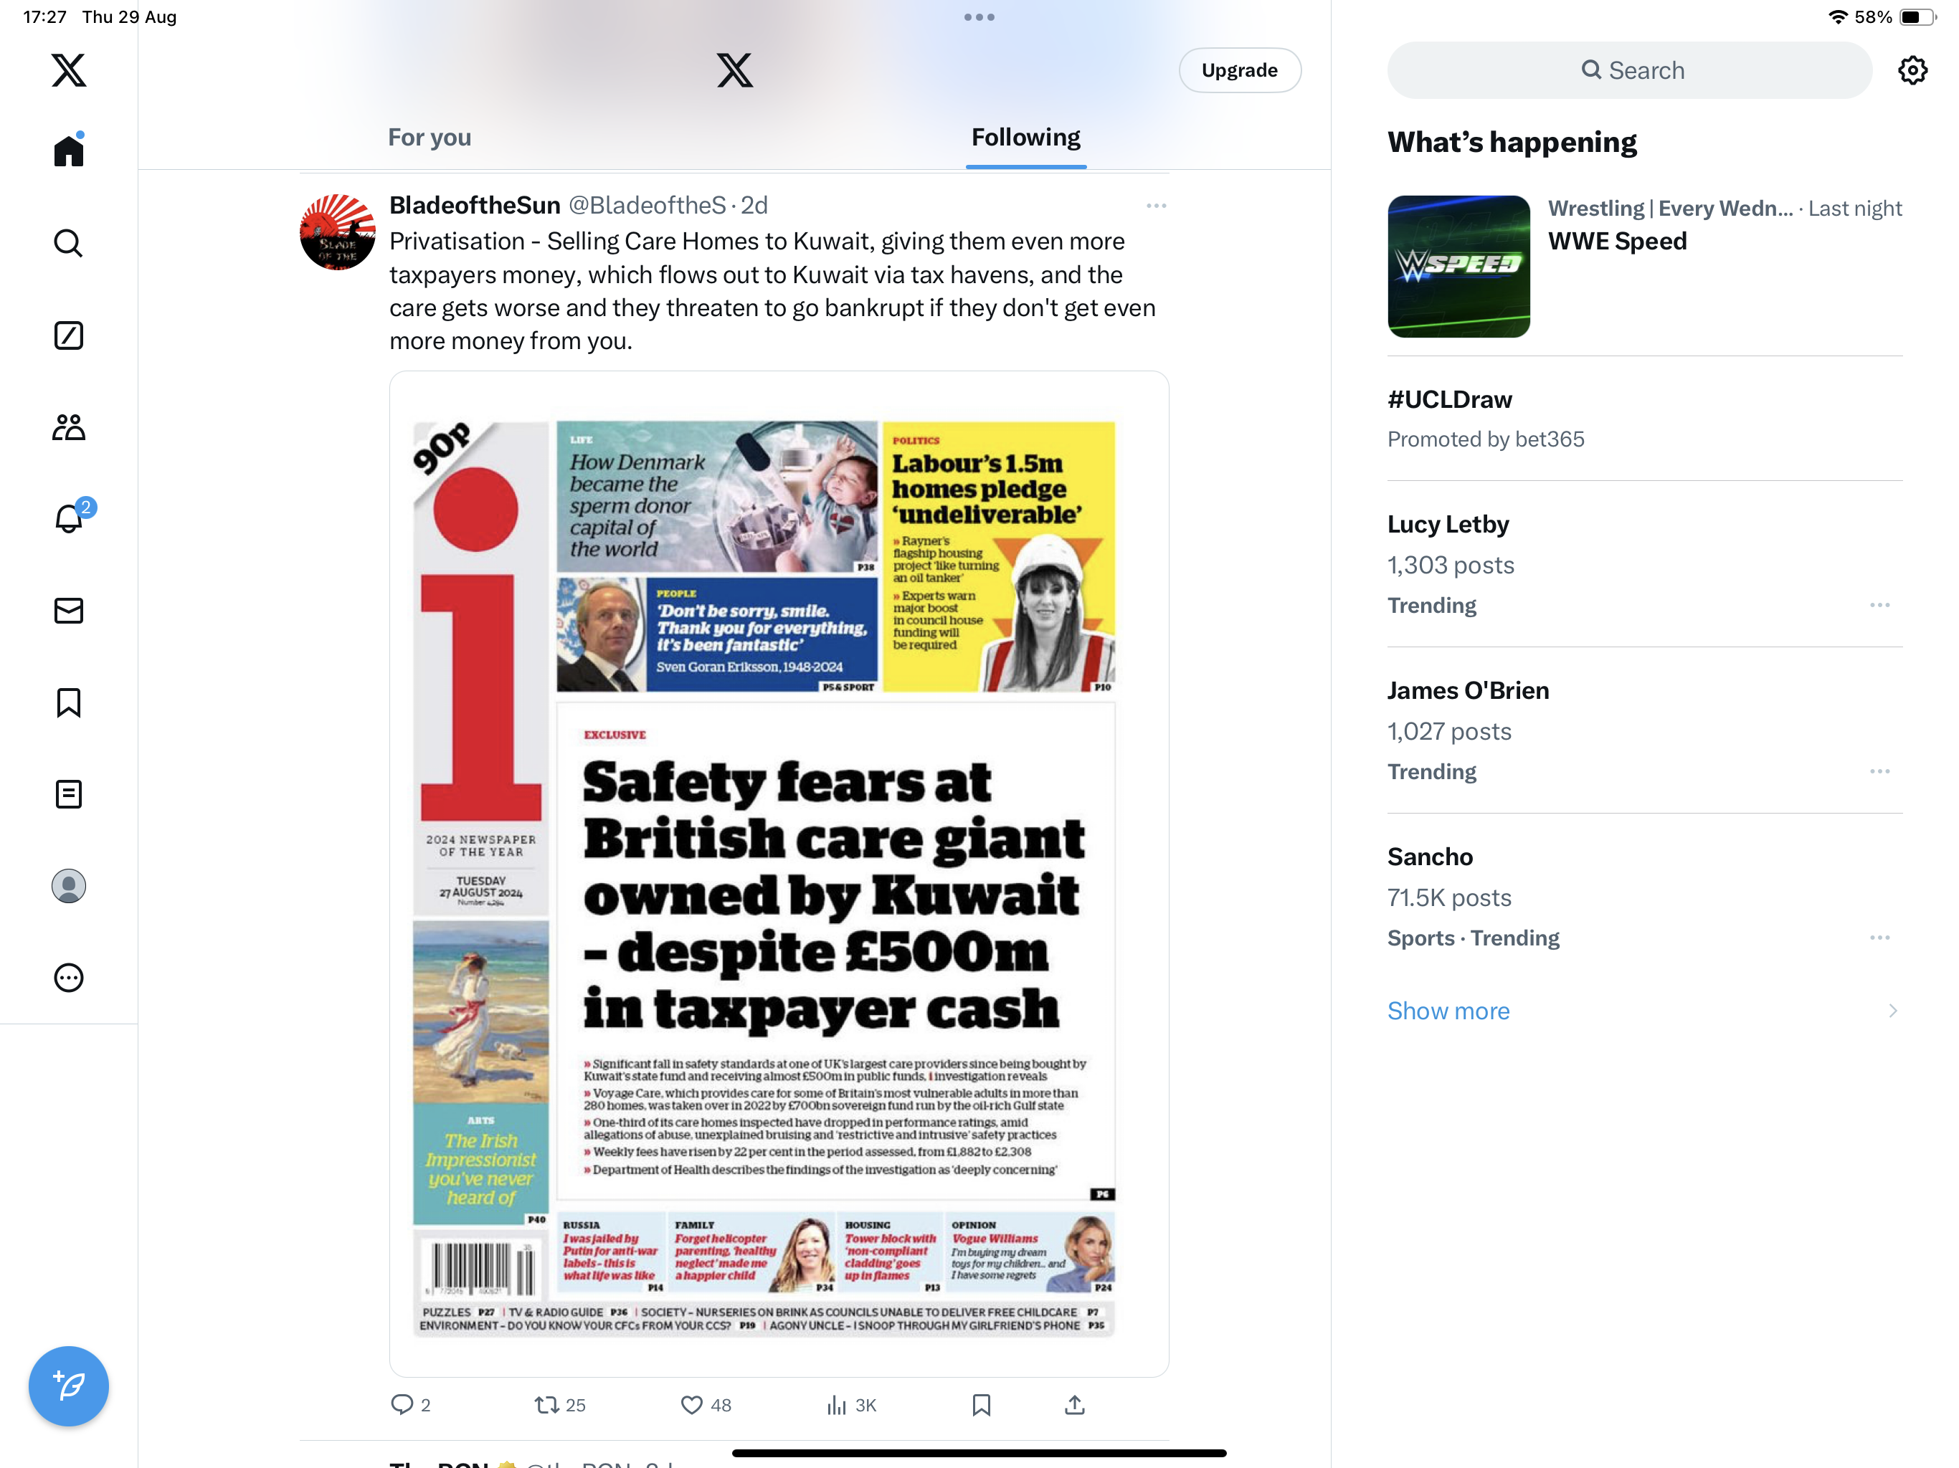
Task: Repost the BladeoftheSun tweet
Action: 560,1405
